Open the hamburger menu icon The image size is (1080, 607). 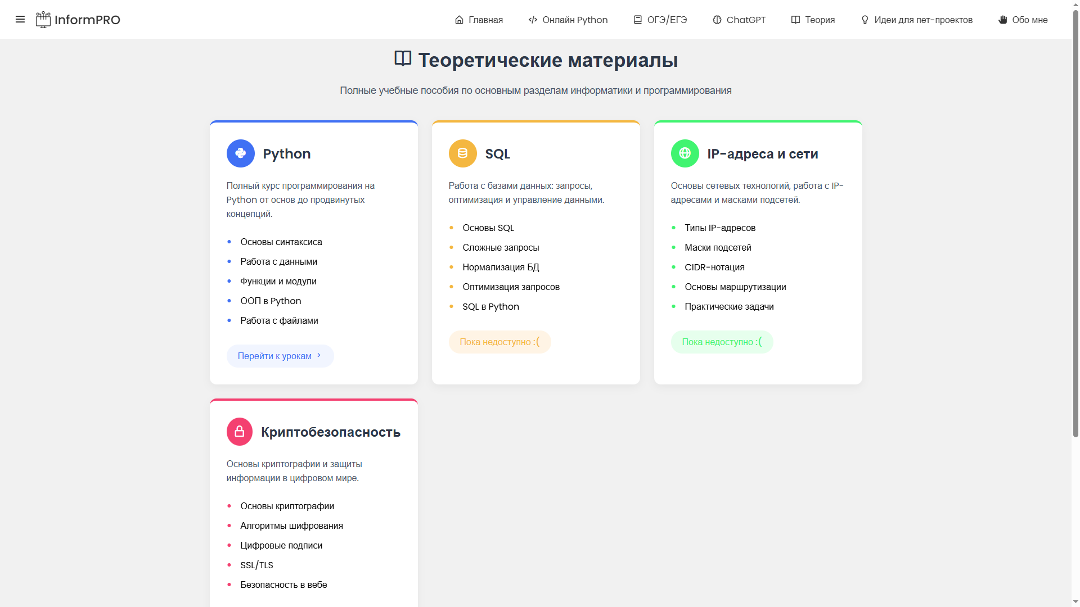click(x=20, y=20)
